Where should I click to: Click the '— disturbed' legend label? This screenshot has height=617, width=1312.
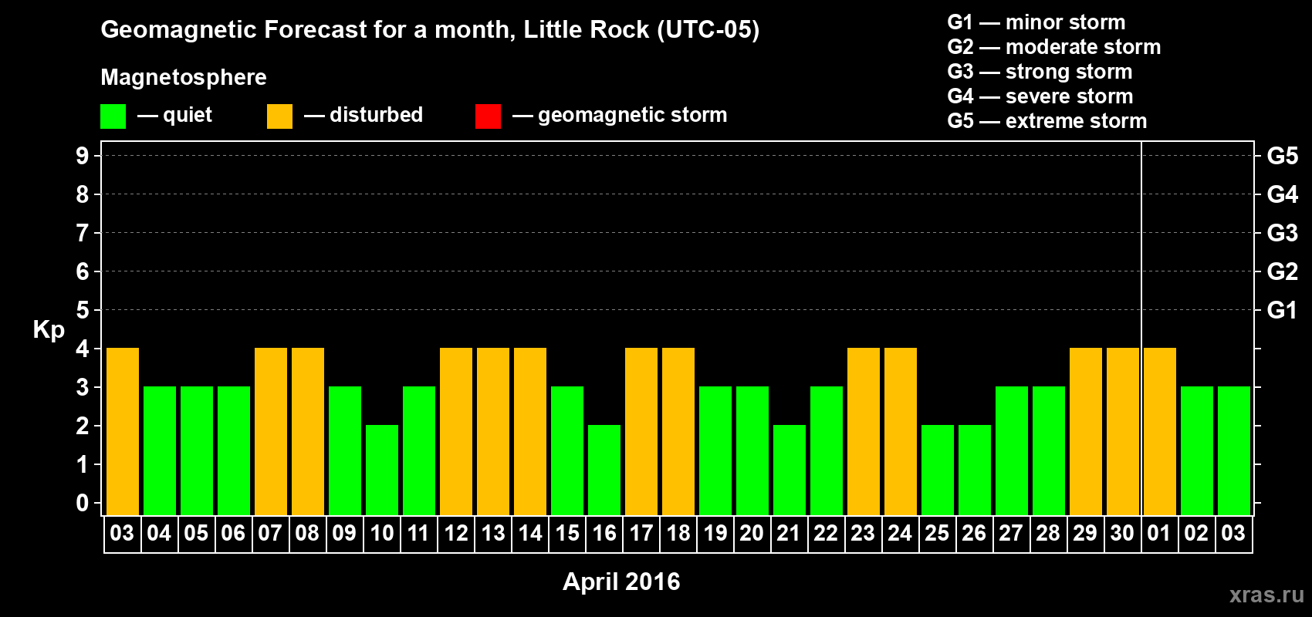click(364, 115)
